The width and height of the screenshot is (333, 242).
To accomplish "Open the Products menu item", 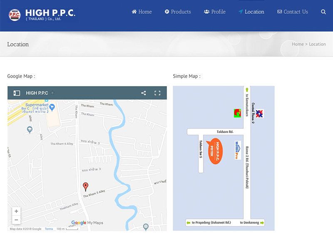I will click(x=178, y=12).
